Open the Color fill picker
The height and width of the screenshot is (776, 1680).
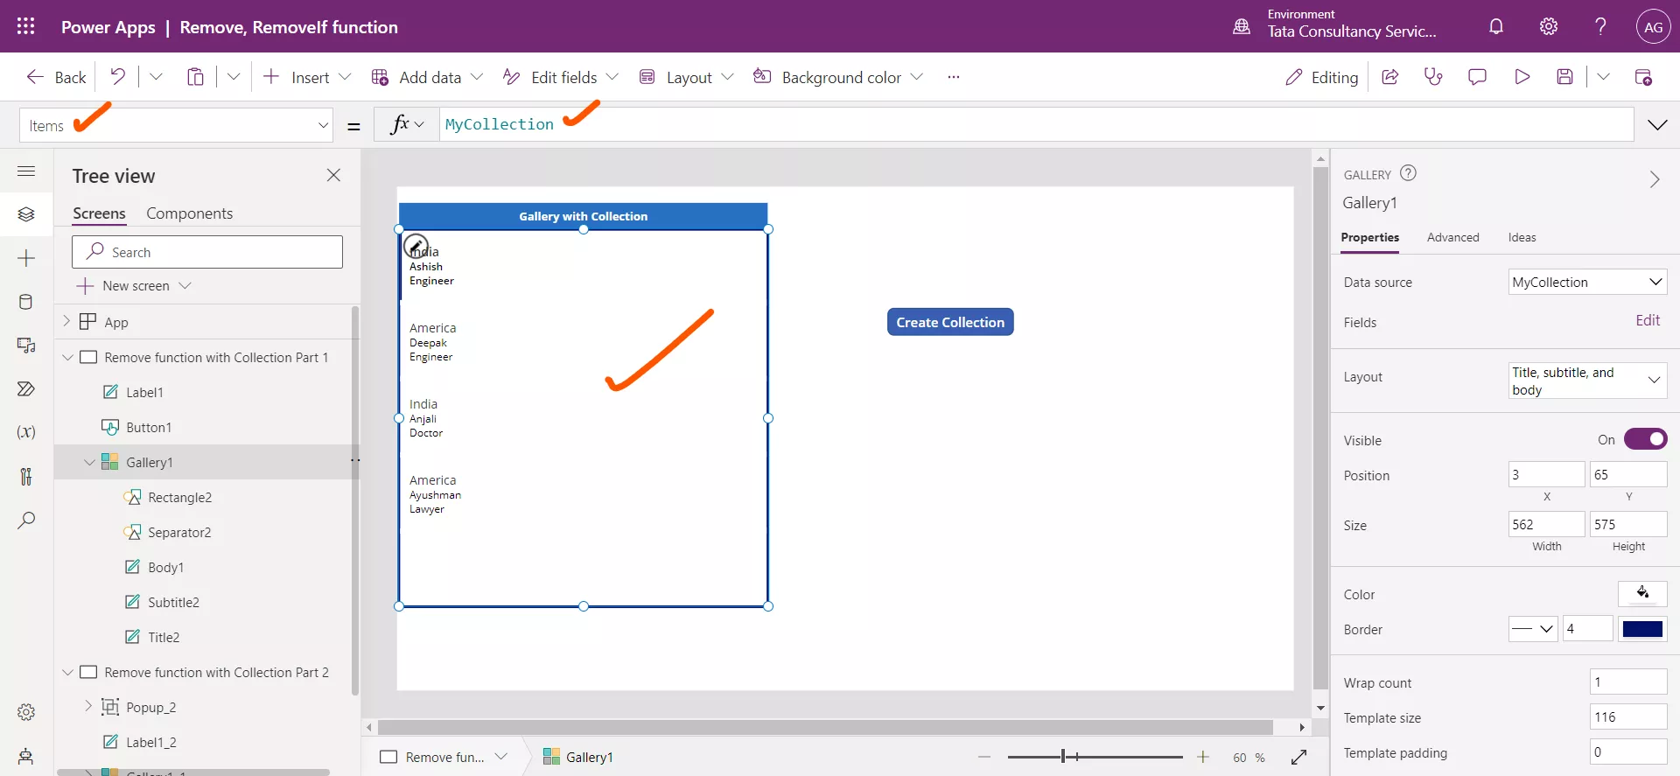coord(1642,593)
